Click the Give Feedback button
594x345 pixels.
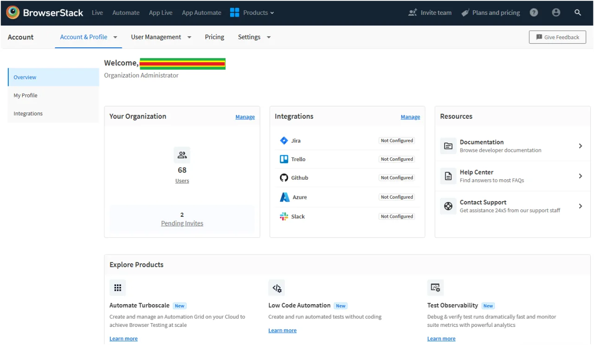coord(557,37)
